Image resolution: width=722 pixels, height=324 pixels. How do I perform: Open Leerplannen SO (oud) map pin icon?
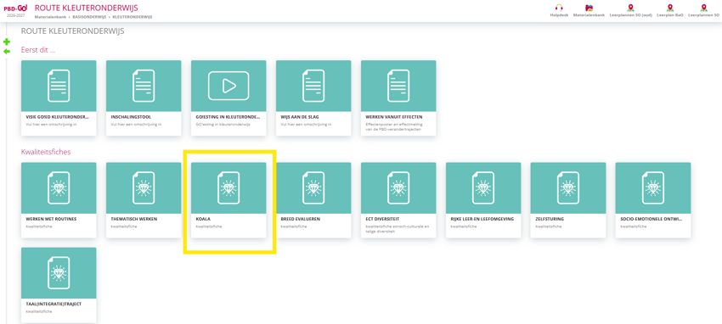tap(630, 8)
